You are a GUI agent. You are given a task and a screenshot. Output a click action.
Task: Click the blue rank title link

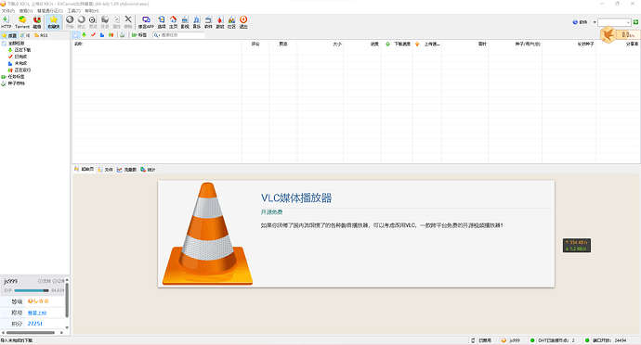pyautogui.click(x=37, y=313)
